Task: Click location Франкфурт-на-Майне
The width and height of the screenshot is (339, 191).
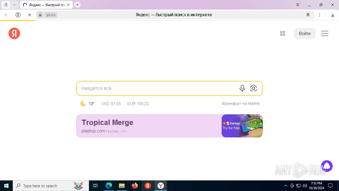Action: point(240,104)
